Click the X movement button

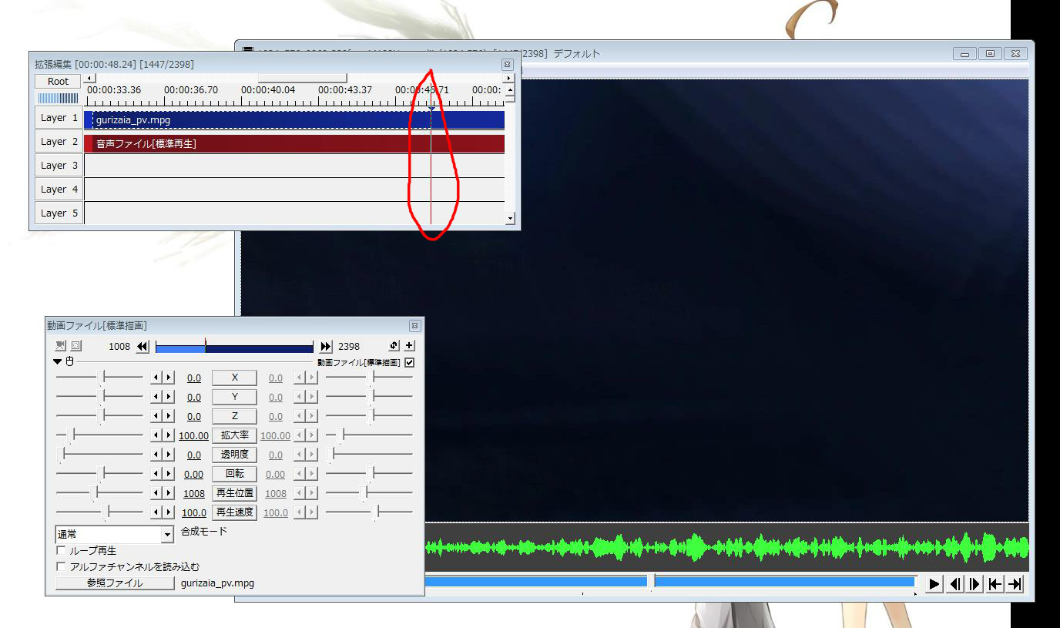click(234, 378)
